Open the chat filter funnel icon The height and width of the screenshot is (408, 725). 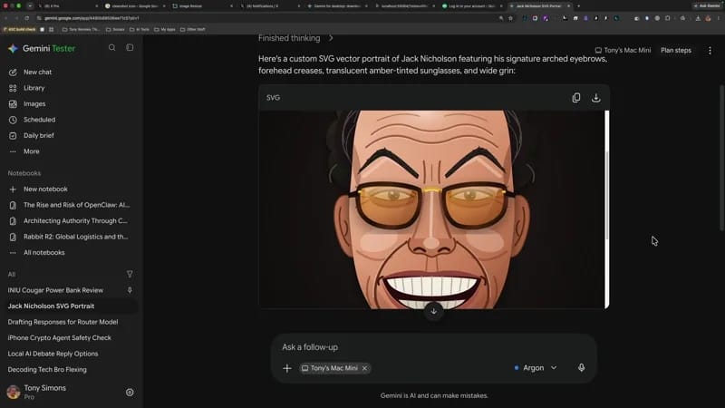click(x=130, y=275)
